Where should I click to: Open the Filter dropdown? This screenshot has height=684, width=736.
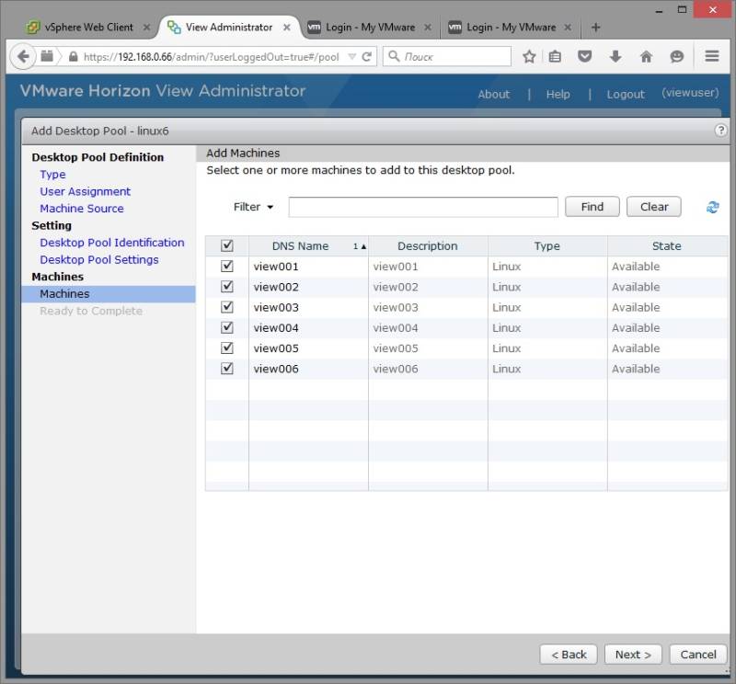click(x=254, y=207)
